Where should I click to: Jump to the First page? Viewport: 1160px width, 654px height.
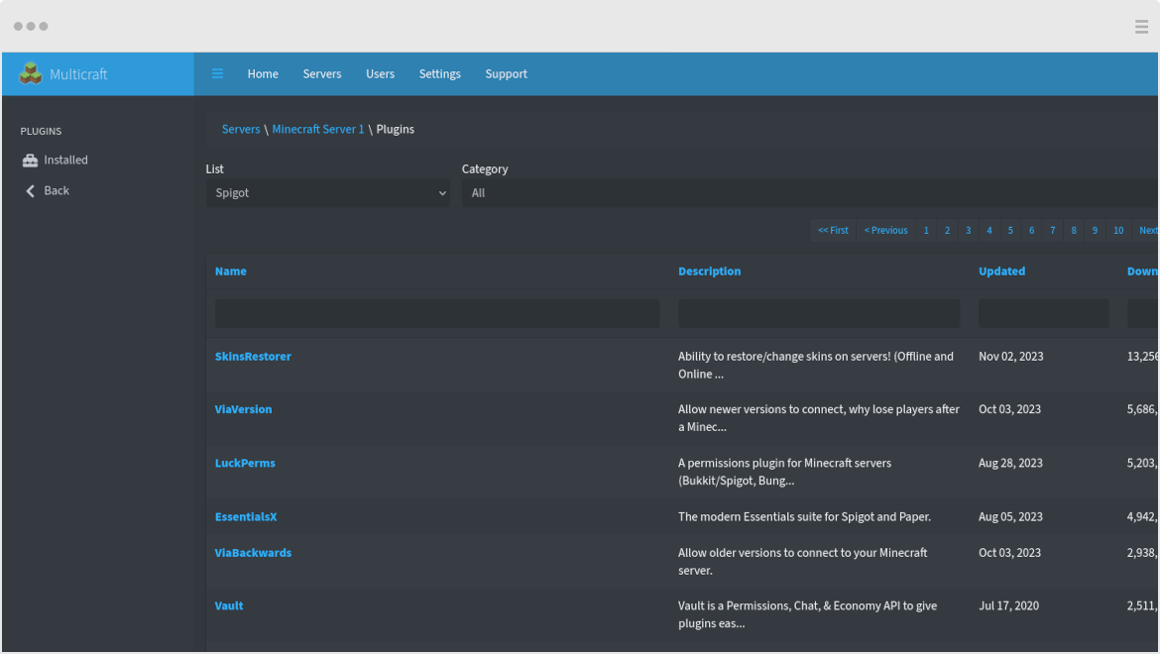[833, 231]
